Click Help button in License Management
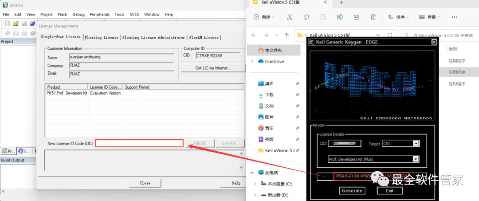The image size is (479, 201). pyautogui.click(x=233, y=183)
